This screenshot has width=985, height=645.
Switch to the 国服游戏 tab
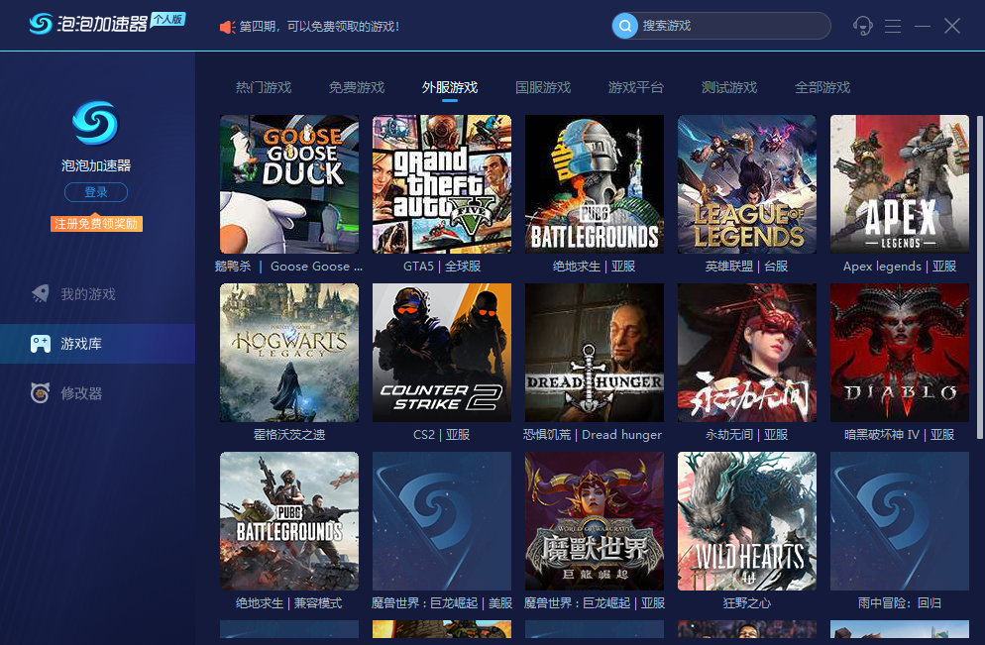coord(543,87)
